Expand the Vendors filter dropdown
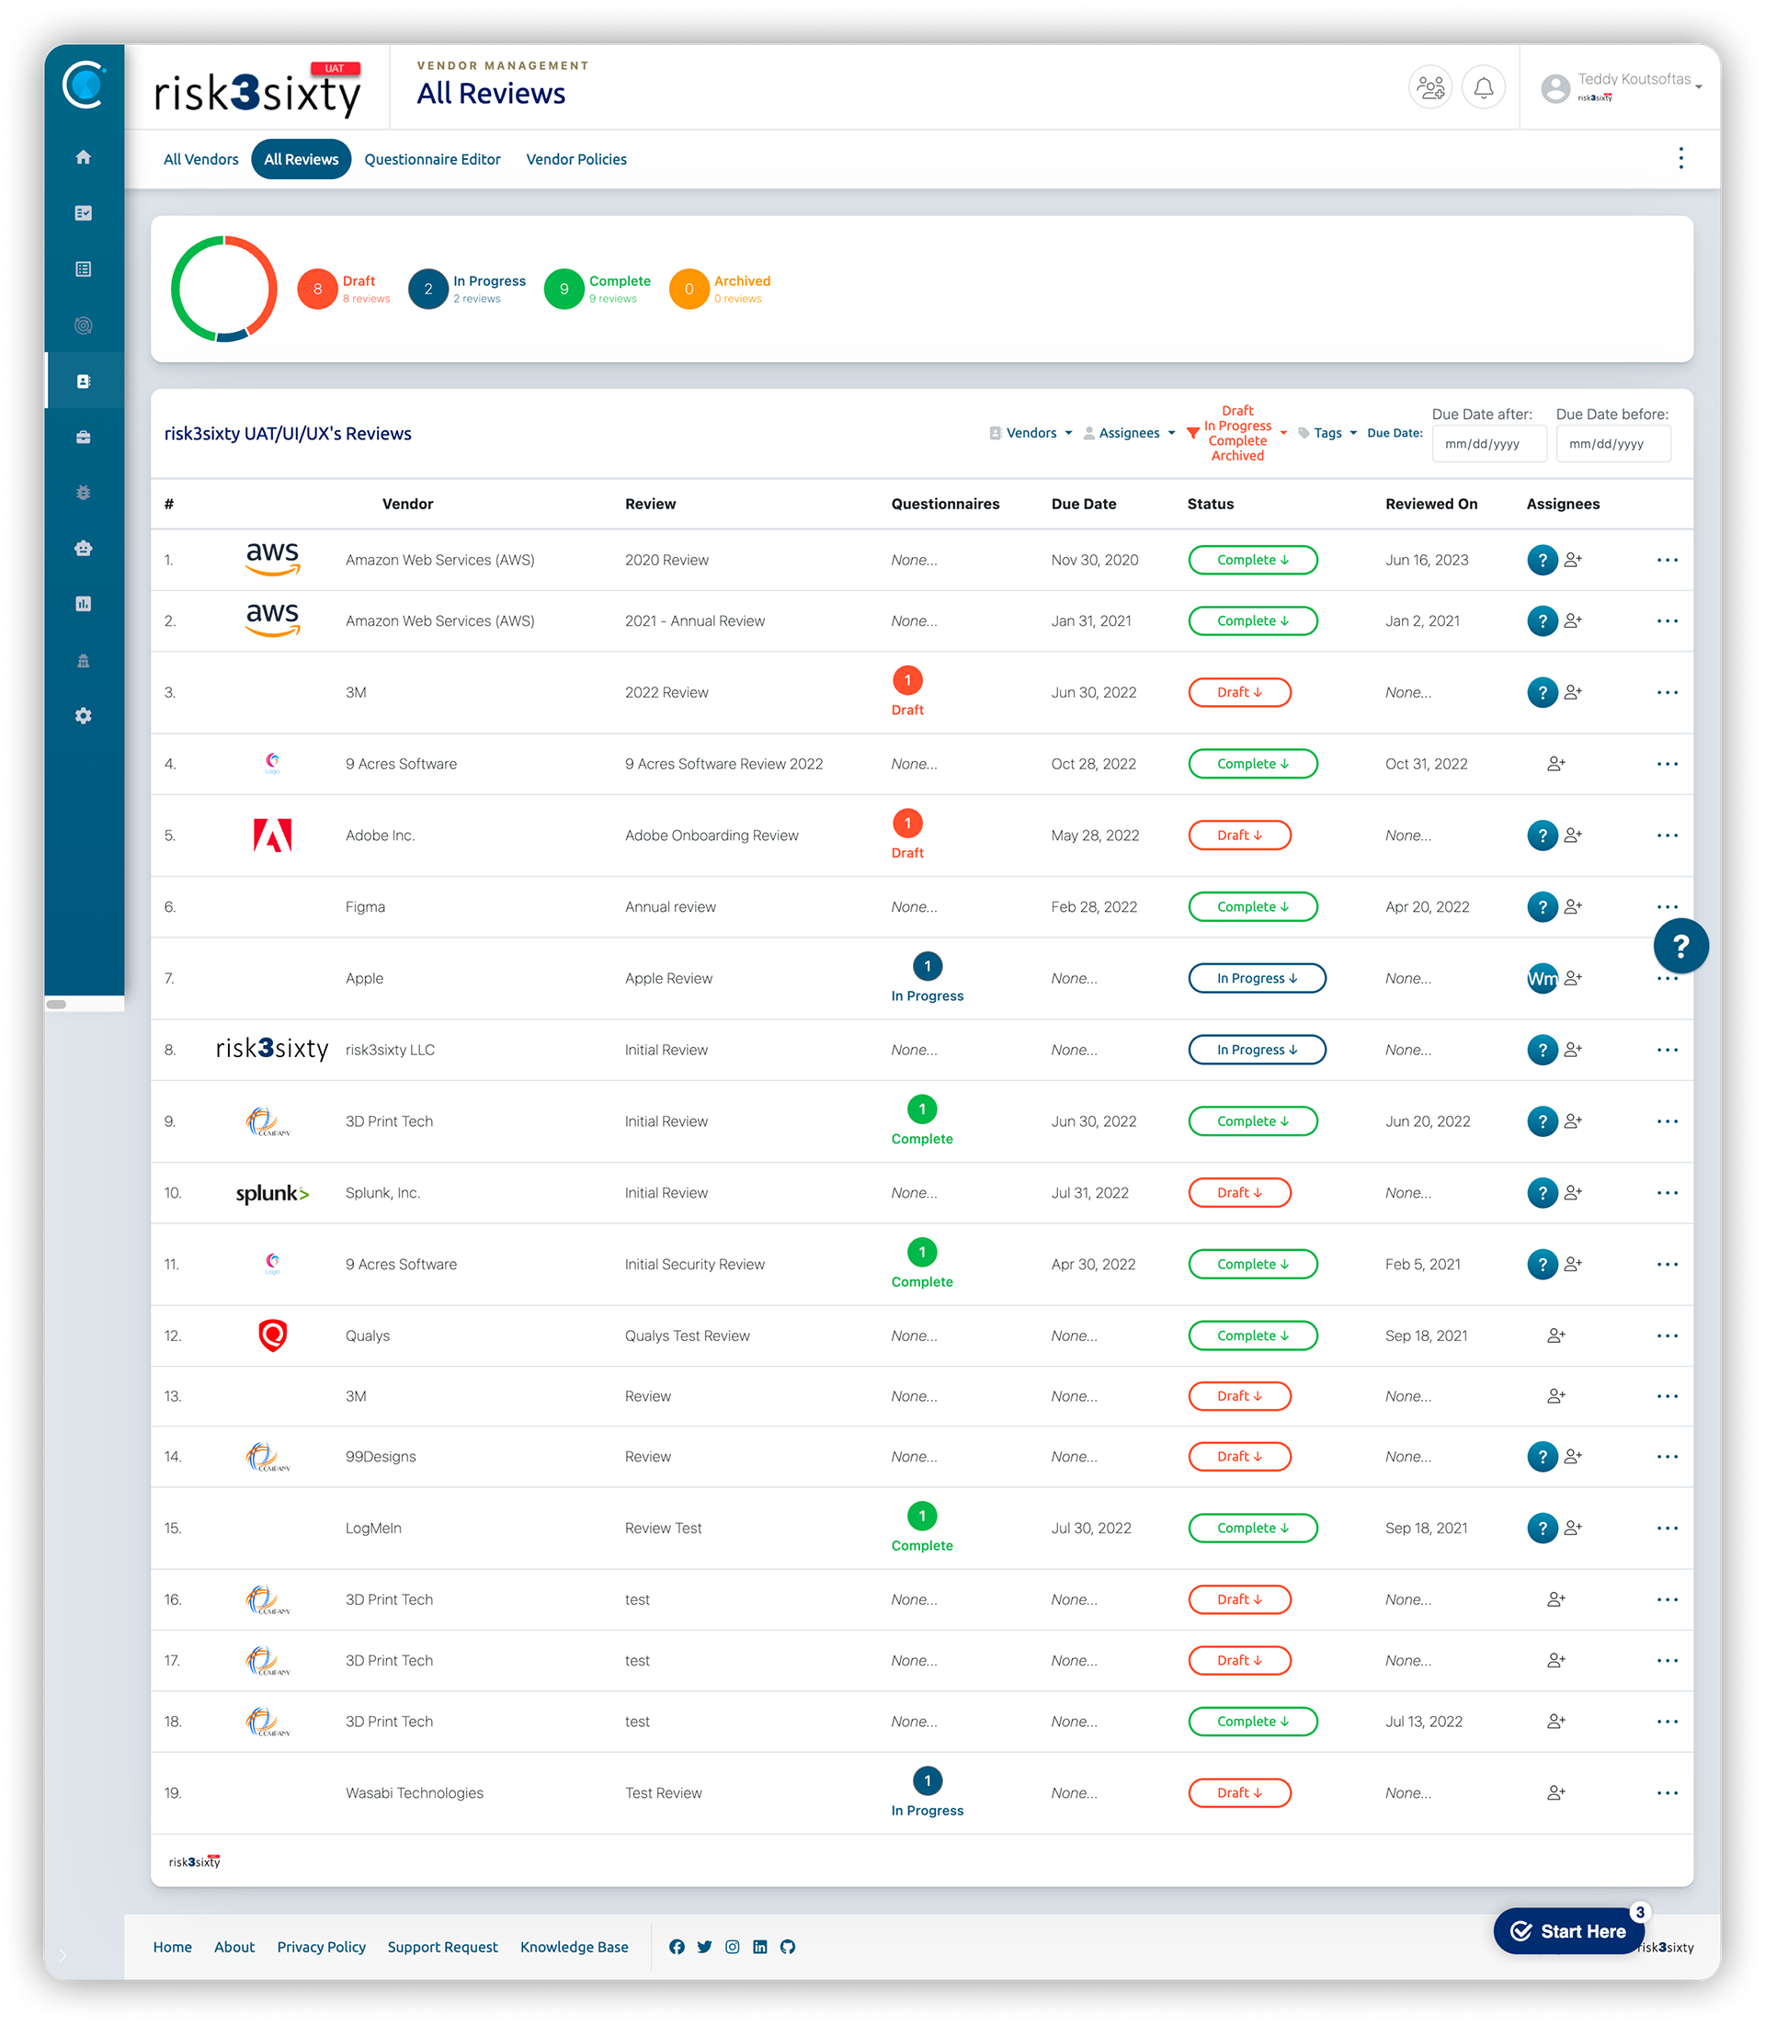This screenshot has width=1765, height=2024. tap(1031, 433)
